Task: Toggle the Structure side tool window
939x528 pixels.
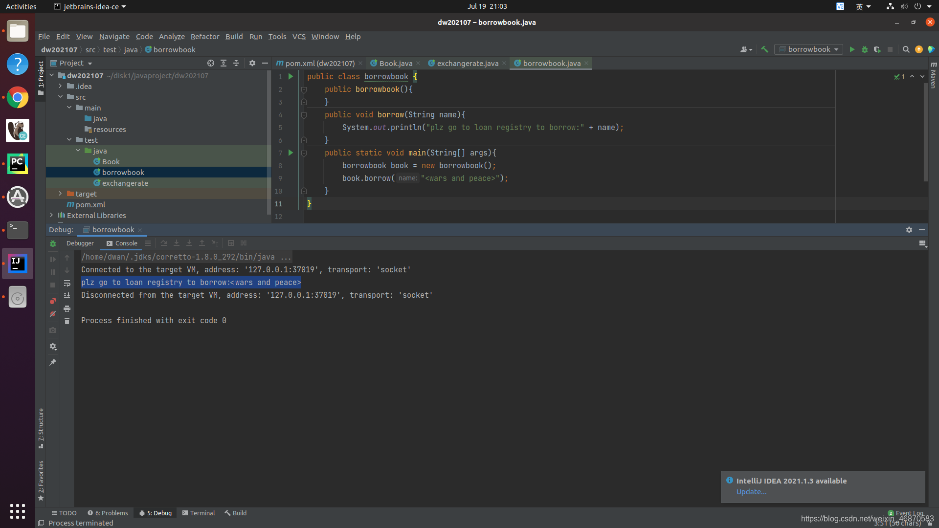Action: click(41, 429)
